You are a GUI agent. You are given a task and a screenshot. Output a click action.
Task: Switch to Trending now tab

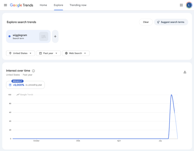[x=78, y=5]
